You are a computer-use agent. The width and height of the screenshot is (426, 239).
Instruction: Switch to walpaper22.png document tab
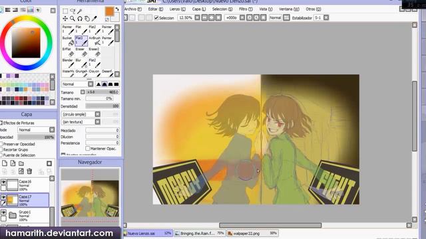point(252,233)
